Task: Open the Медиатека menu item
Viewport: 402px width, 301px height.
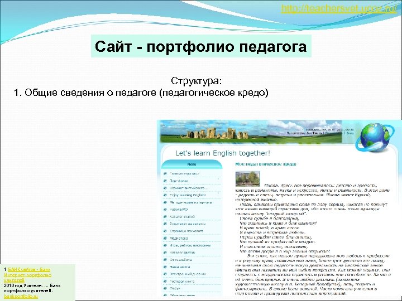Action: (x=179, y=238)
